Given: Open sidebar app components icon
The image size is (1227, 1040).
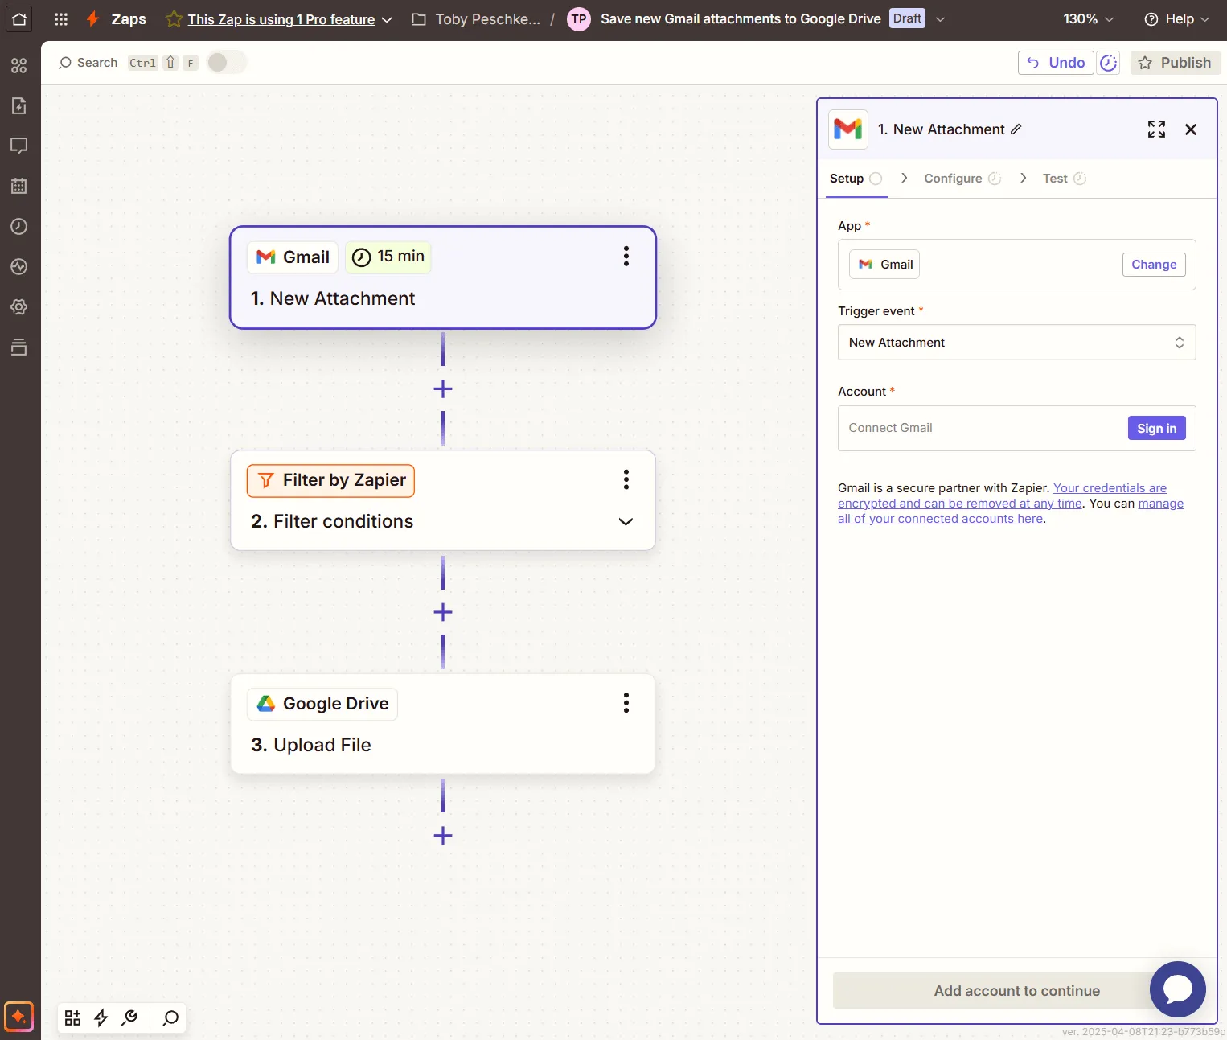Looking at the screenshot, I should click(19, 65).
